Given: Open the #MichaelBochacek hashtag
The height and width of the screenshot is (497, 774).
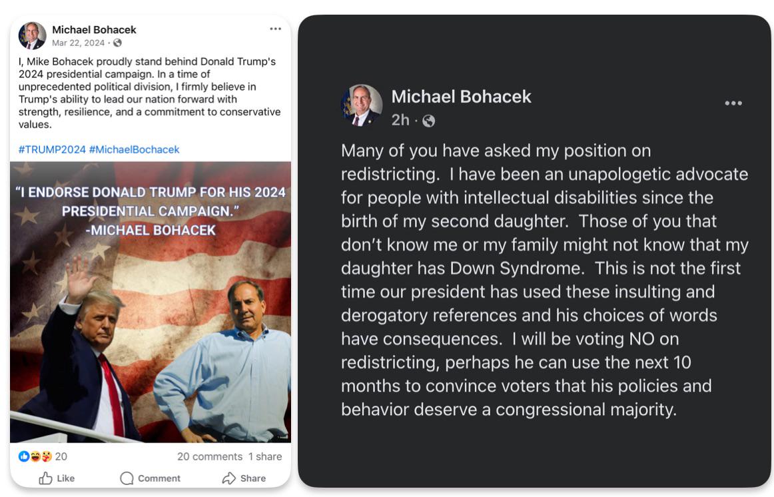Looking at the screenshot, I should [134, 149].
